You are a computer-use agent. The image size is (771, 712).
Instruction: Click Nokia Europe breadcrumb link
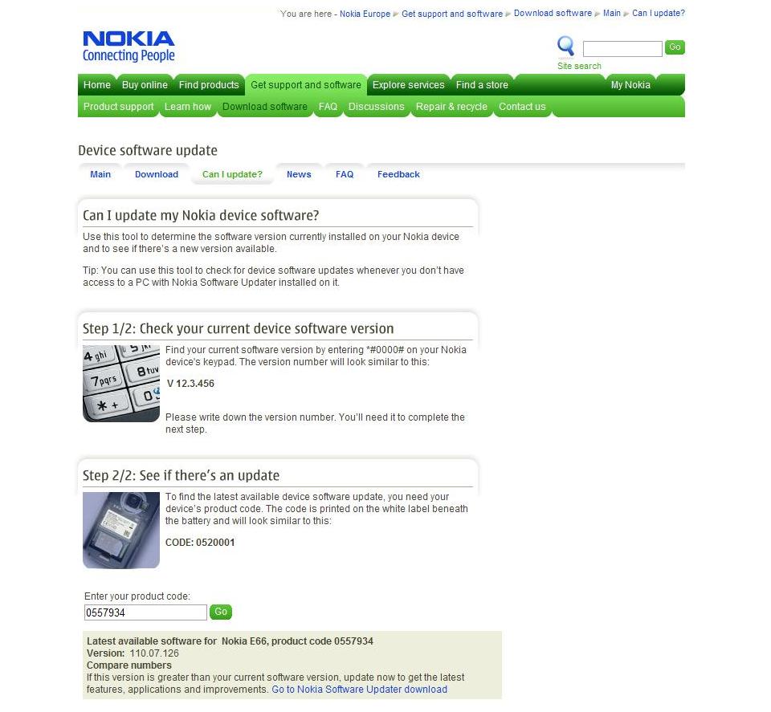(x=365, y=14)
